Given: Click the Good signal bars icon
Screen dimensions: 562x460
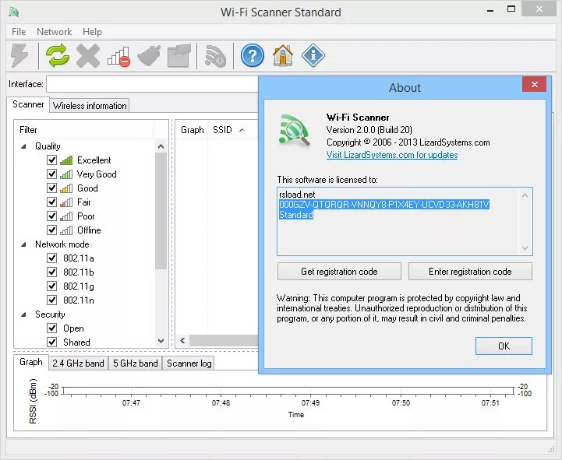Looking at the screenshot, I should (x=66, y=188).
